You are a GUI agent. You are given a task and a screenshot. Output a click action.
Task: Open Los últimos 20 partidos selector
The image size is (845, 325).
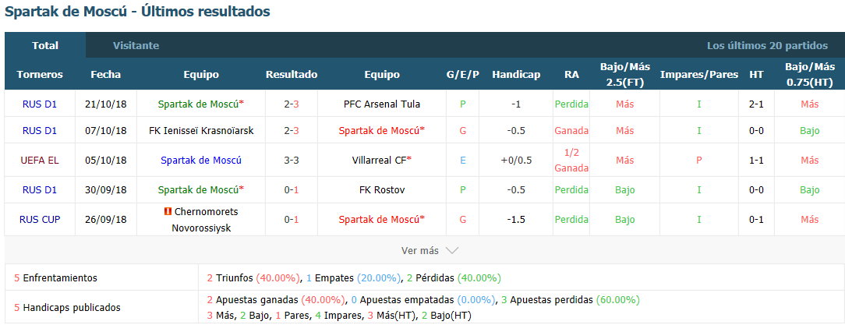pyautogui.click(x=767, y=45)
